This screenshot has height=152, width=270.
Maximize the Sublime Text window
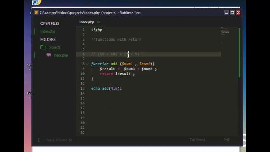click(232, 13)
